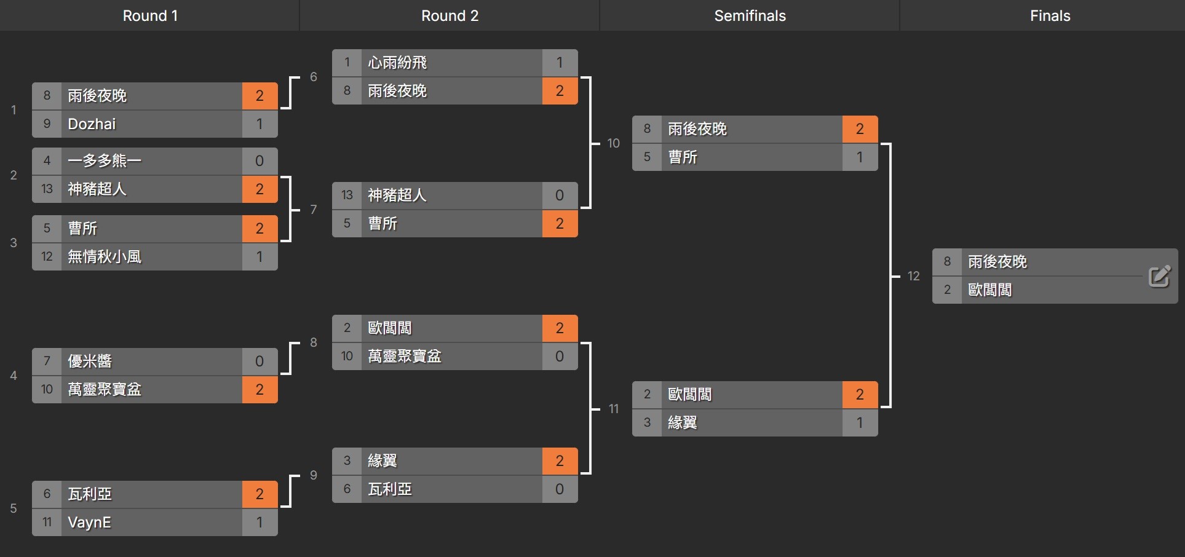Click Dozhai in Round 1 match 1
The width and height of the screenshot is (1185, 557).
coord(92,124)
